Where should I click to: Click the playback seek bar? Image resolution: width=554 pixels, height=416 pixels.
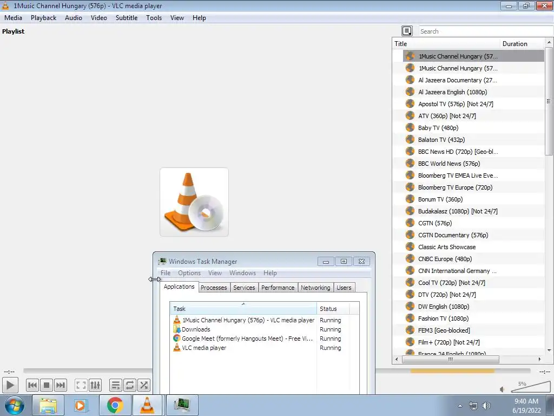tap(276, 370)
